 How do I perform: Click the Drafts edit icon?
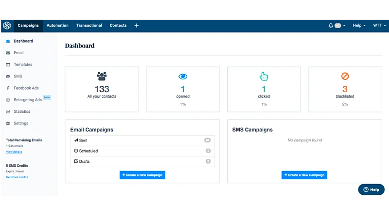(76, 161)
